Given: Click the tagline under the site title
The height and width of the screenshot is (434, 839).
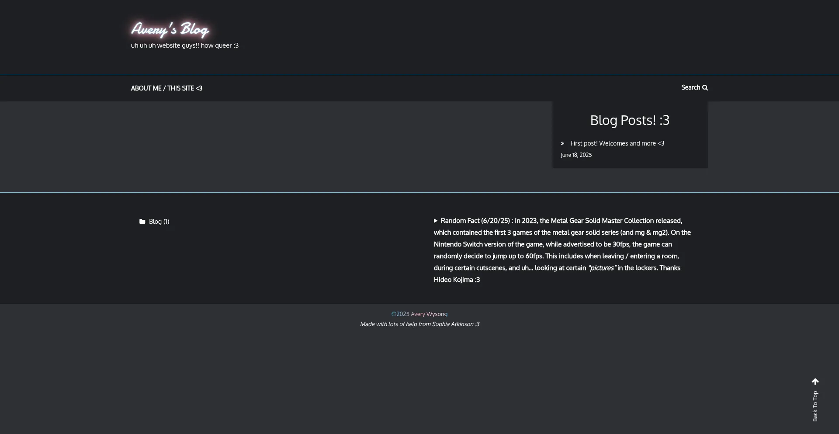Looking at the screenshot, I should pos(184,45).
